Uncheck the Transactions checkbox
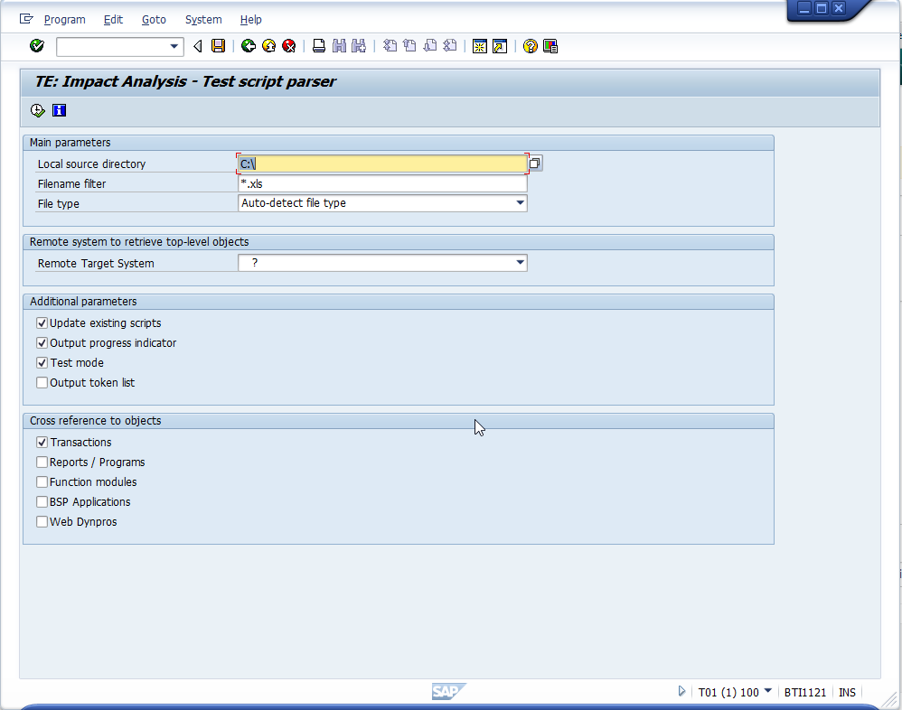Screen dimensions: 902x710 (x=42, y=443)
